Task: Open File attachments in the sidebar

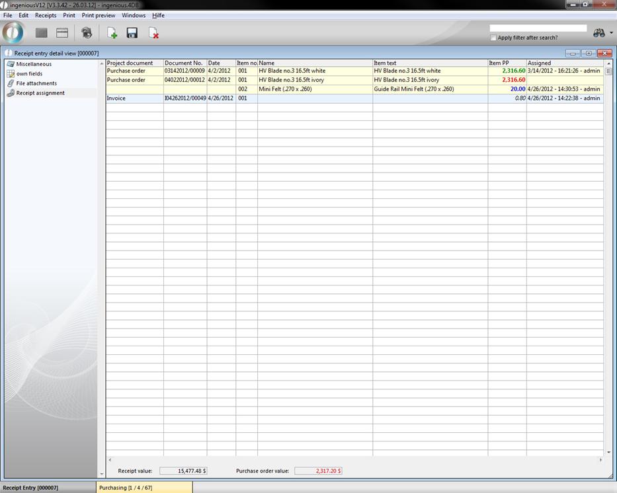Action: pos(36,83)
